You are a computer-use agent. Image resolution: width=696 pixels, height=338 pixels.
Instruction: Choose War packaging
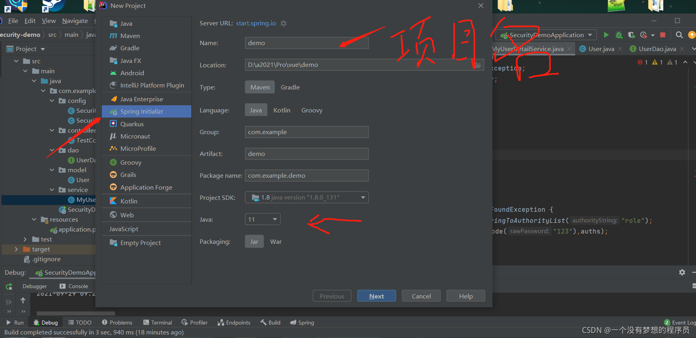[276, 241]
